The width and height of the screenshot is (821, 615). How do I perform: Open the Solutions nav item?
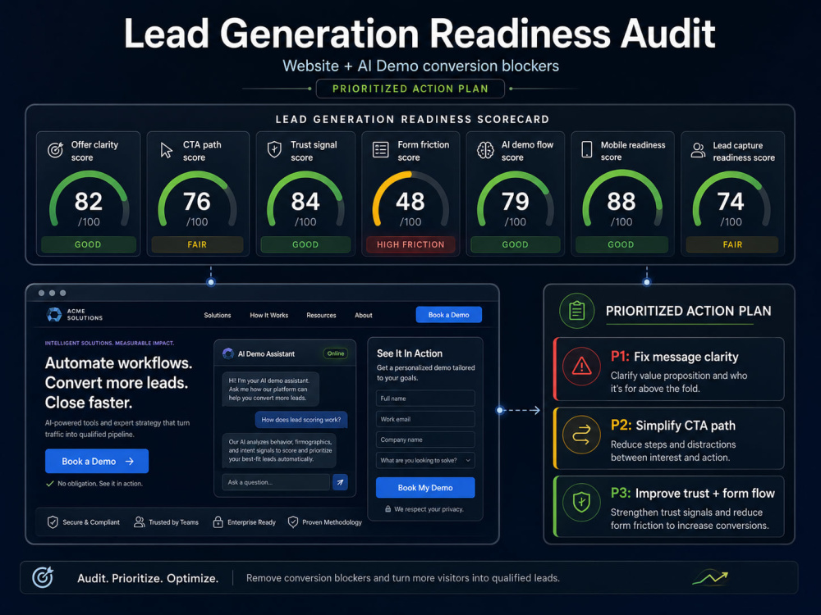(218, 316)
